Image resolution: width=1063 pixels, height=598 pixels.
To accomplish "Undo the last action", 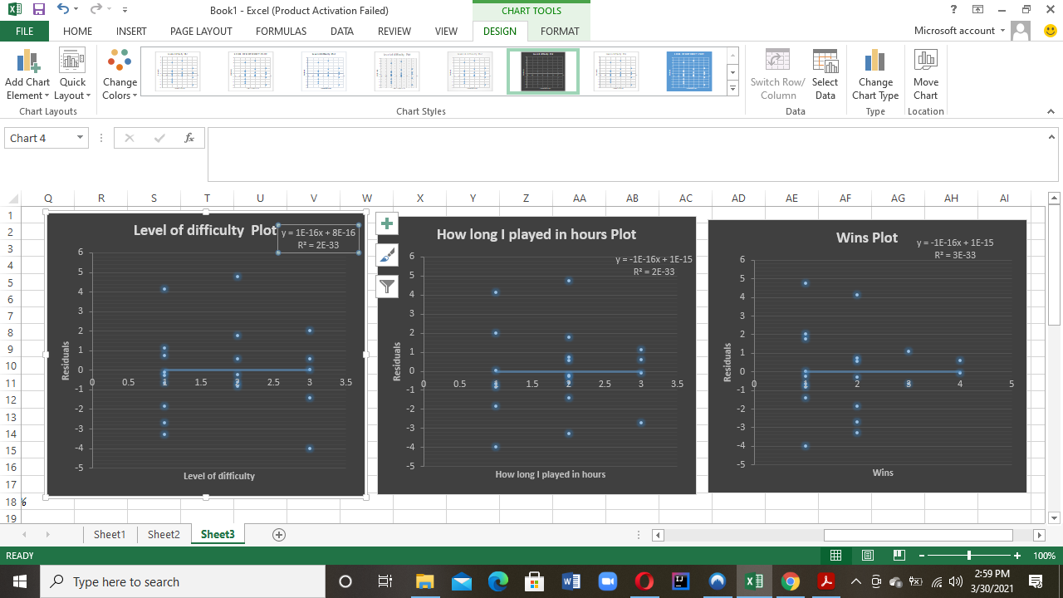I will 63,10.
